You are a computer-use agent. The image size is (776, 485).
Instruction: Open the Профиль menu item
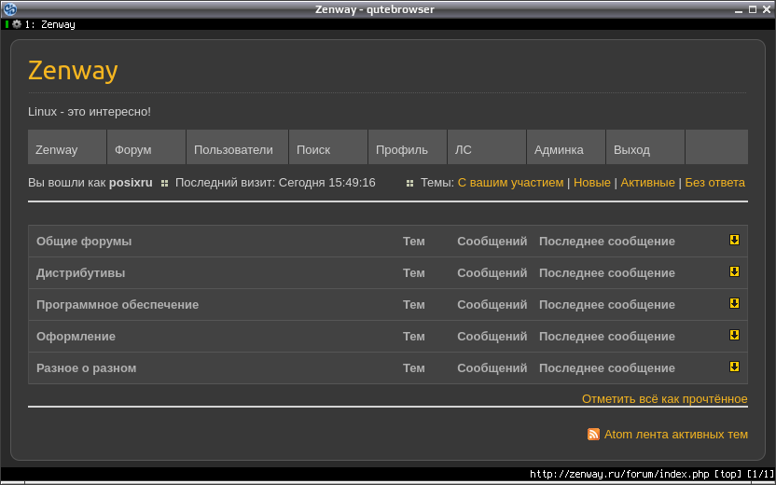tap(408, 147)
